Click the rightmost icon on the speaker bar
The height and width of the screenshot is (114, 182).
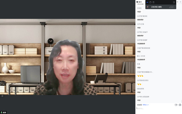tap(174, 2)
